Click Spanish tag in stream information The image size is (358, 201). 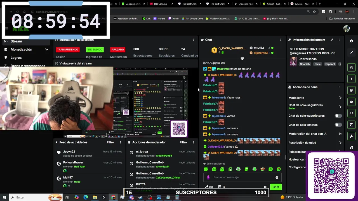(305, 64)
